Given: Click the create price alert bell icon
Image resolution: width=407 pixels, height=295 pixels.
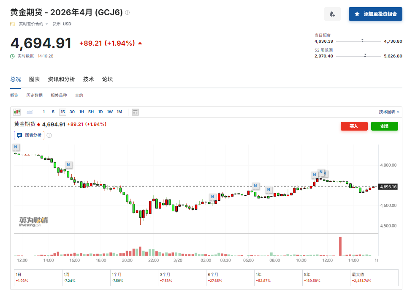Looking at the screenshot, I should point(332,14).
